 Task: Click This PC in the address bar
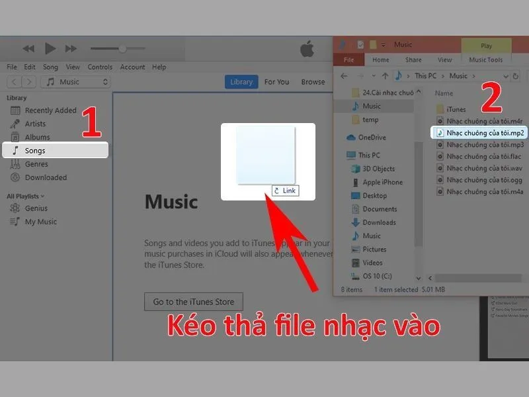[x=425, y=76]
